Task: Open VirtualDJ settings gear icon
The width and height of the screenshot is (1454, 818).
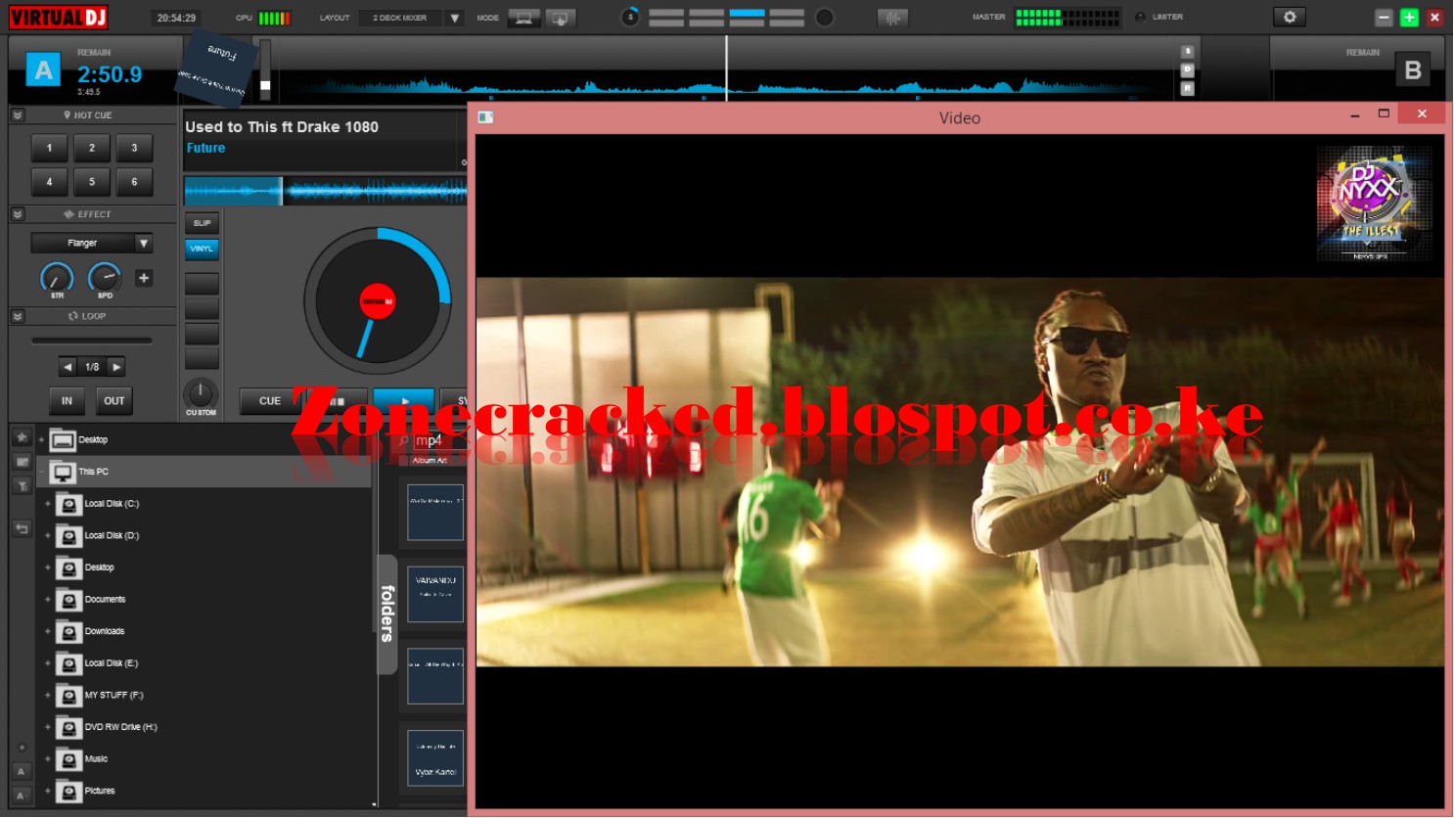Action: [x=1289, y=17]
